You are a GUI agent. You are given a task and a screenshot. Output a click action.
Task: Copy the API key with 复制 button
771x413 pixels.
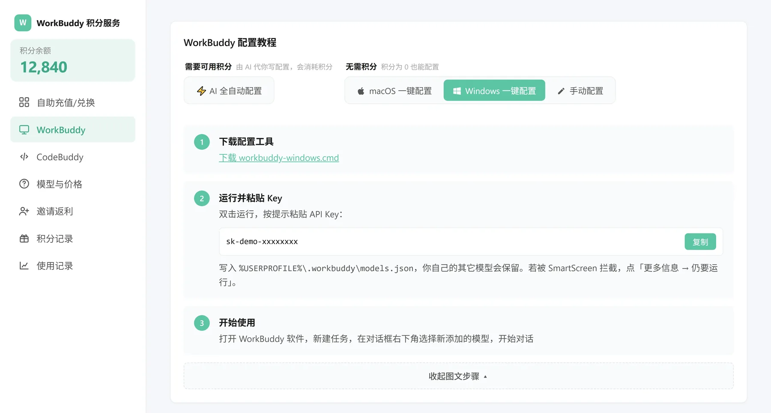(700, 242)
